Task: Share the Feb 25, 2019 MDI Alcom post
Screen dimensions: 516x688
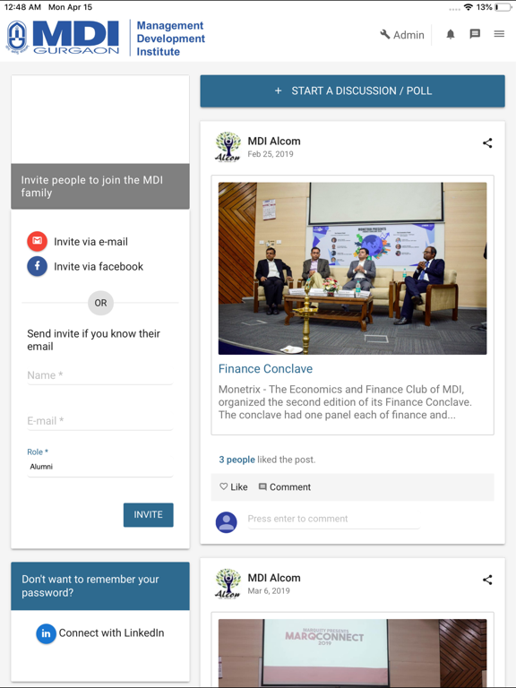Action: (x=487, y=143)
